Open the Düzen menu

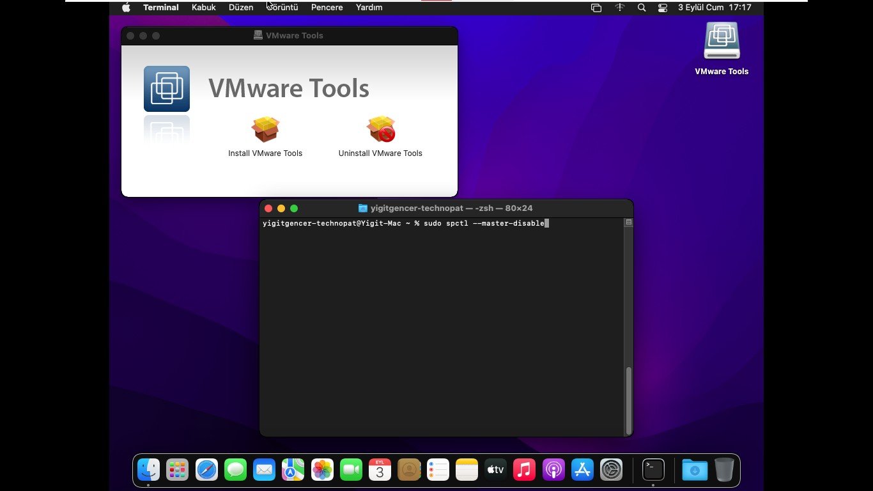click(241, 8)
